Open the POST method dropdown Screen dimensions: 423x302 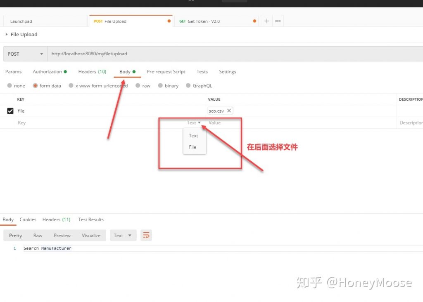(25, 54)
